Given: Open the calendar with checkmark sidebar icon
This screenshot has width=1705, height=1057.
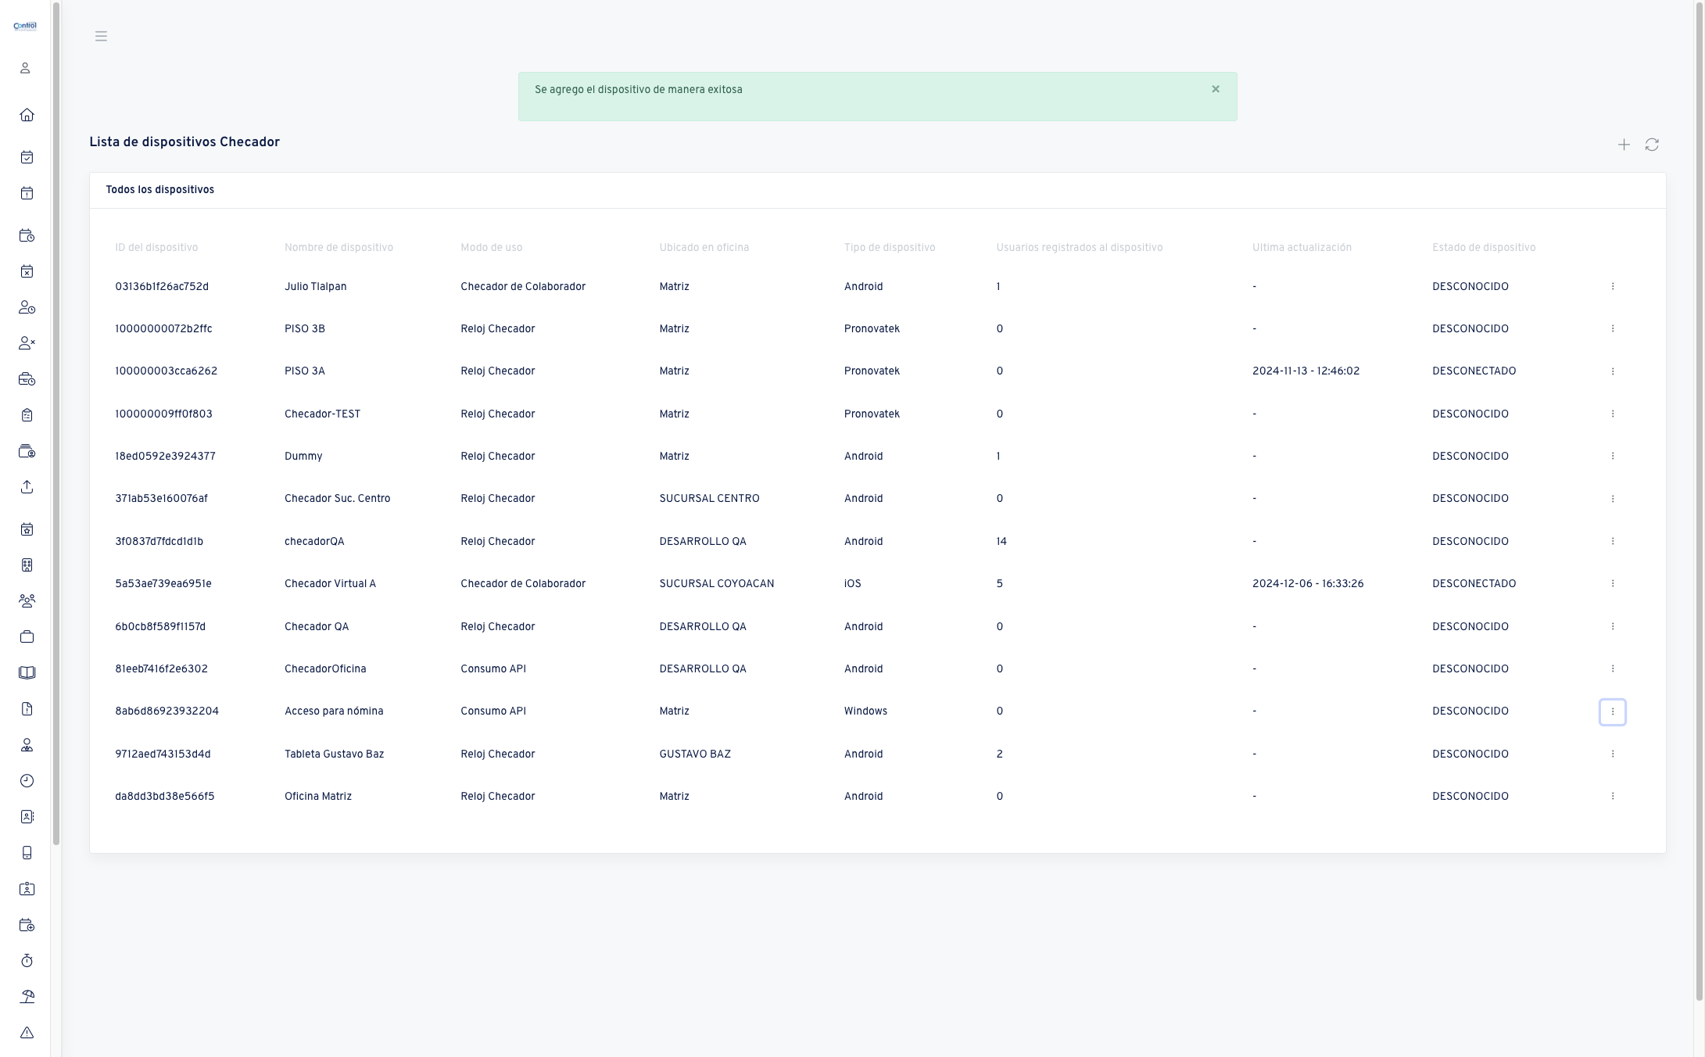Looking at the screenshot, I should click(27, 157).
